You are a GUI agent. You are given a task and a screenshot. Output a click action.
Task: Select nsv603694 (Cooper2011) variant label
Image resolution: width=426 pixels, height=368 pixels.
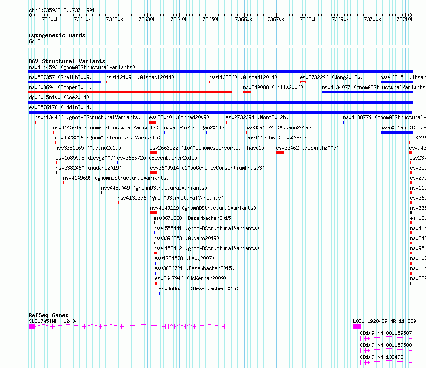point(60,87)
